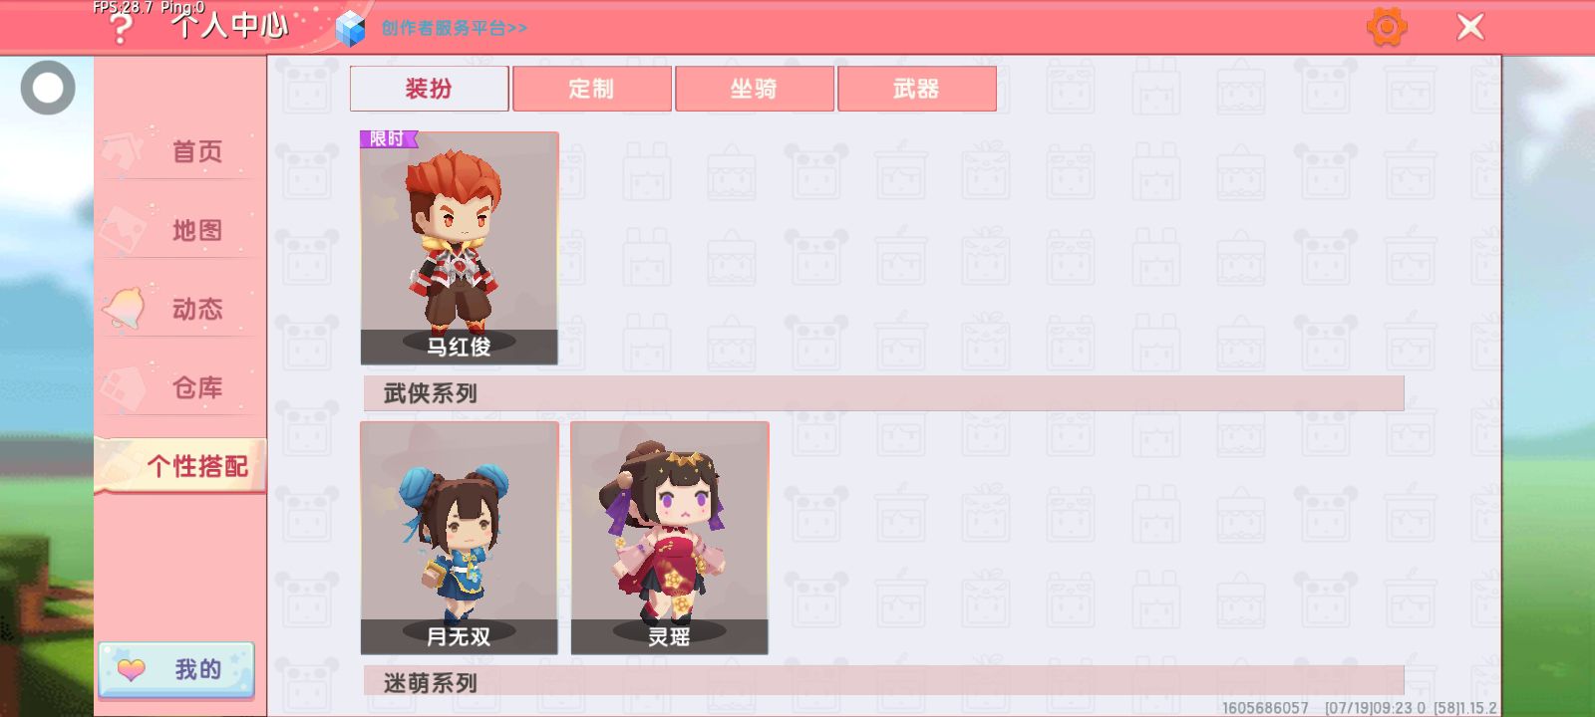1595x717 pixels.
Task: Click the heart icon on 我的 button
Action: coord(131,669)
